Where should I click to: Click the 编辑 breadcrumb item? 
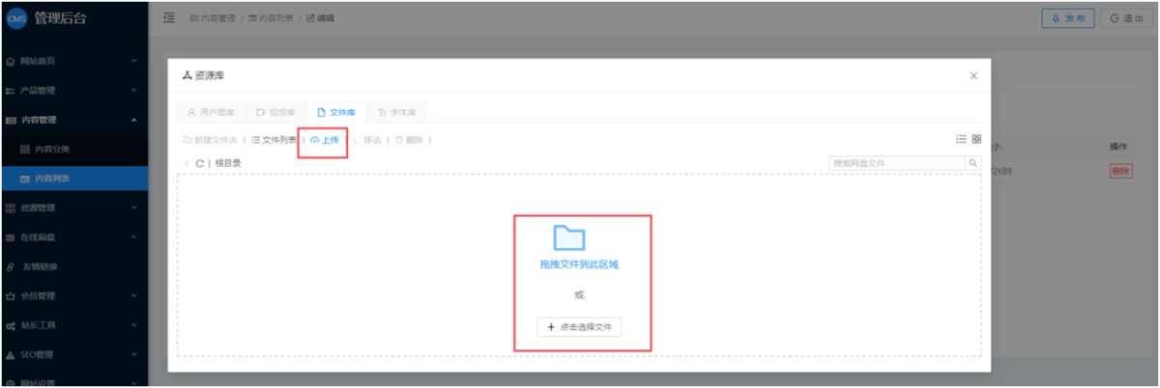tap(321, 18)
